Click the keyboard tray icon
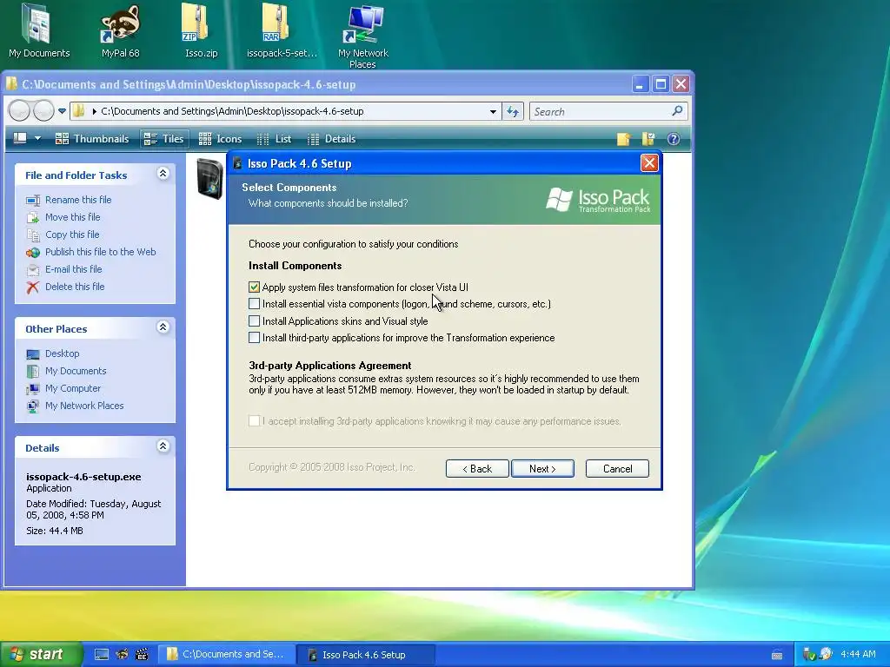The height and width of the screenshot is (667, 890). (777, 655)
